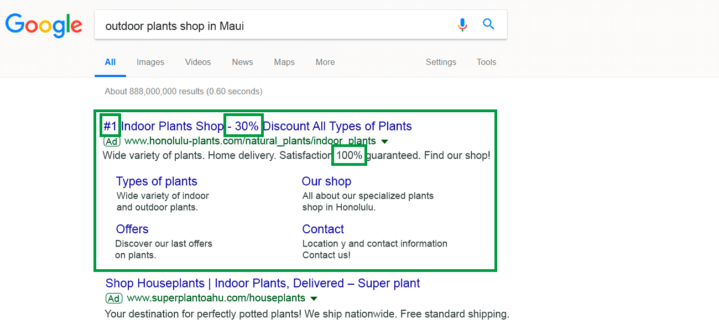Visit the Our shop sitelink
The image size is (719, 330).
326,181
